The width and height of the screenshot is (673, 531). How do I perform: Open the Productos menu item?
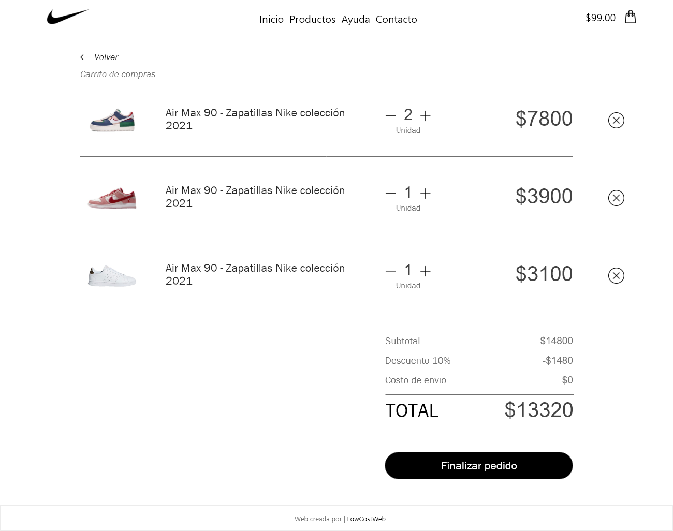[x=312, y=19]
